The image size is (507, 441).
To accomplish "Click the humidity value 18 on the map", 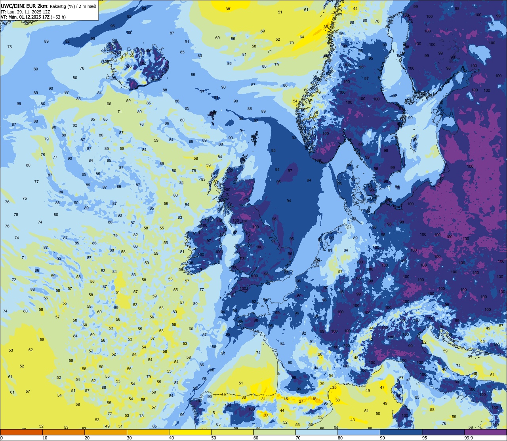I will point(314,399).
